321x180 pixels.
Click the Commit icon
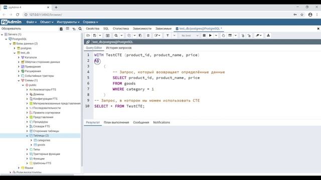point(243,35)
